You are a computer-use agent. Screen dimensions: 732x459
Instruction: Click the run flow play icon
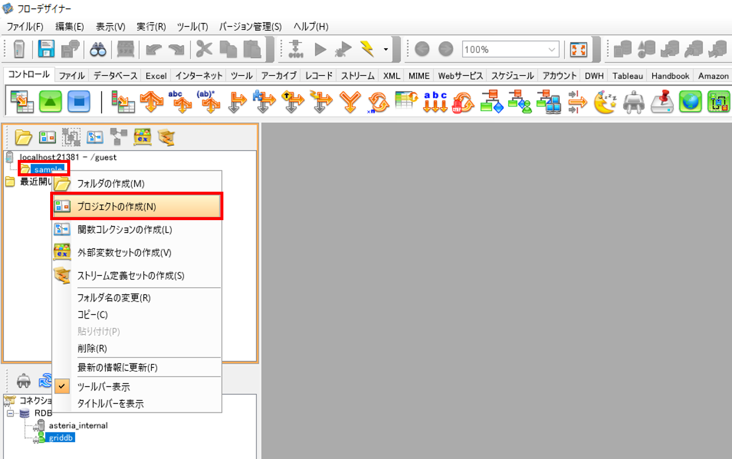[x=320, y=50]
